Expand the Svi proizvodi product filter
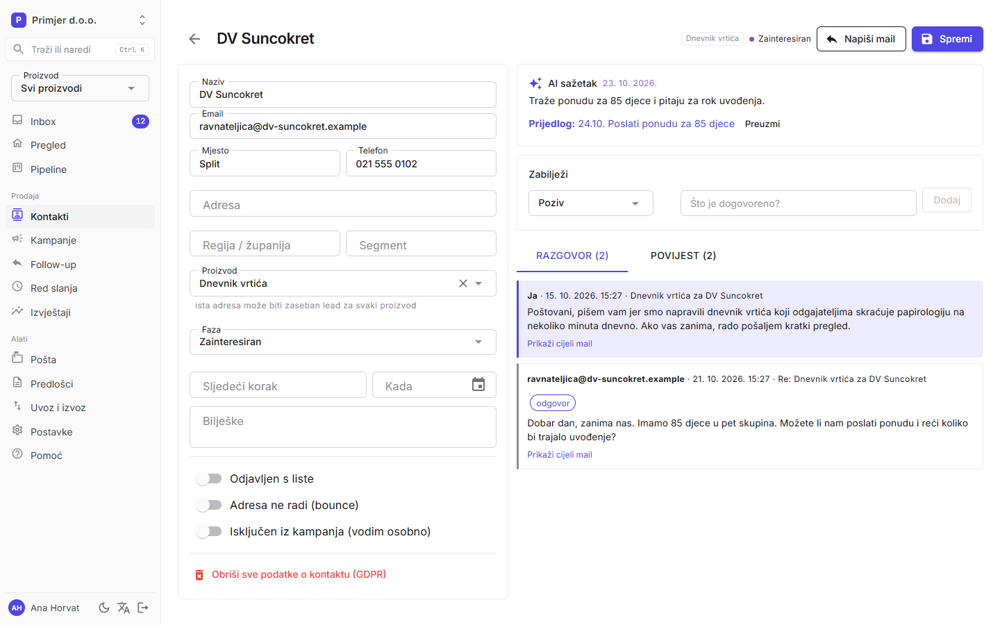Image resolution: width=1000 pixels, height=625 pixels. click(81, 88)
